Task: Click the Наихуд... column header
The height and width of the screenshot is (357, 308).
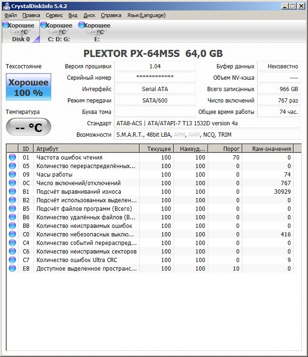Action: pos(191,149)
